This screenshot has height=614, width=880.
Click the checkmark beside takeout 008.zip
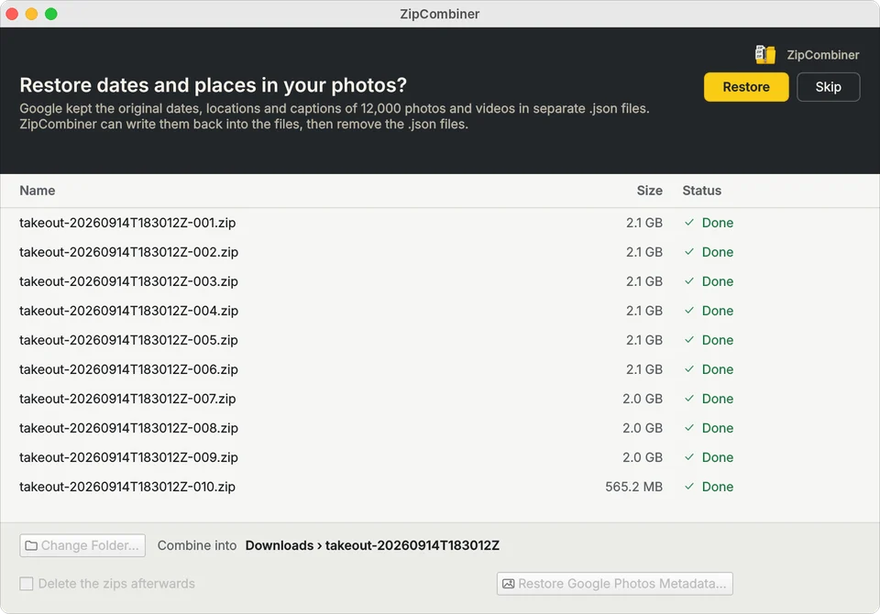coord(689,428)
